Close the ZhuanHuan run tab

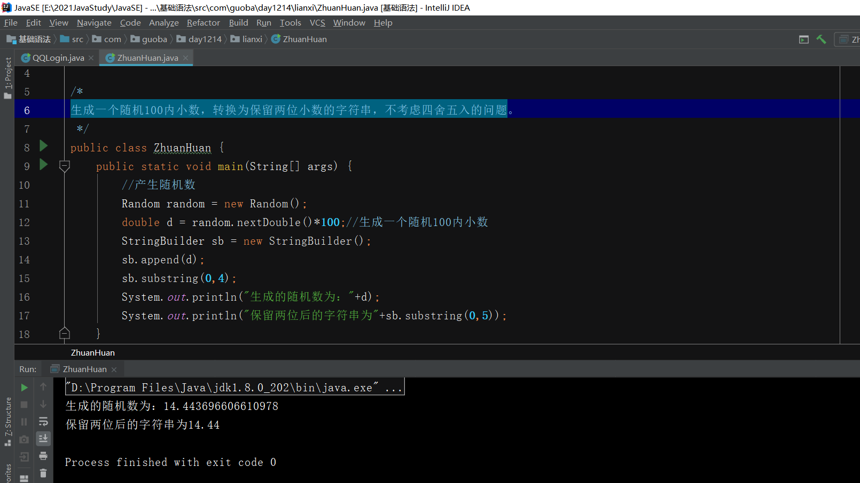tap(114, 369)
